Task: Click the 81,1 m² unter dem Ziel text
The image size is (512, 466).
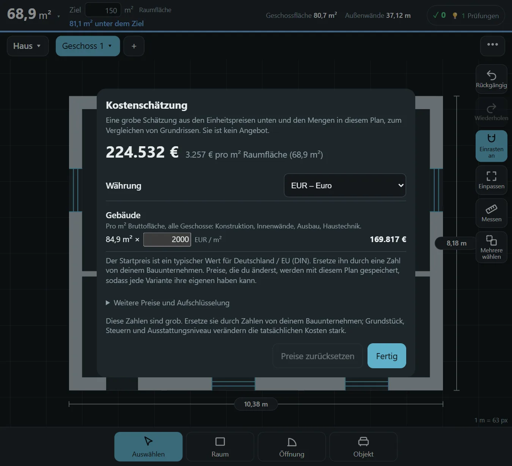Action: point(107,23)
